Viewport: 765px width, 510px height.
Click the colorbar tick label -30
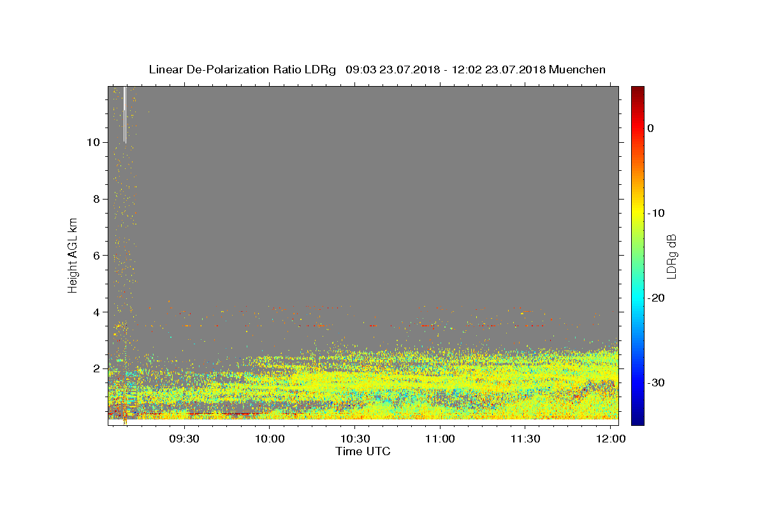coord(657,382)
